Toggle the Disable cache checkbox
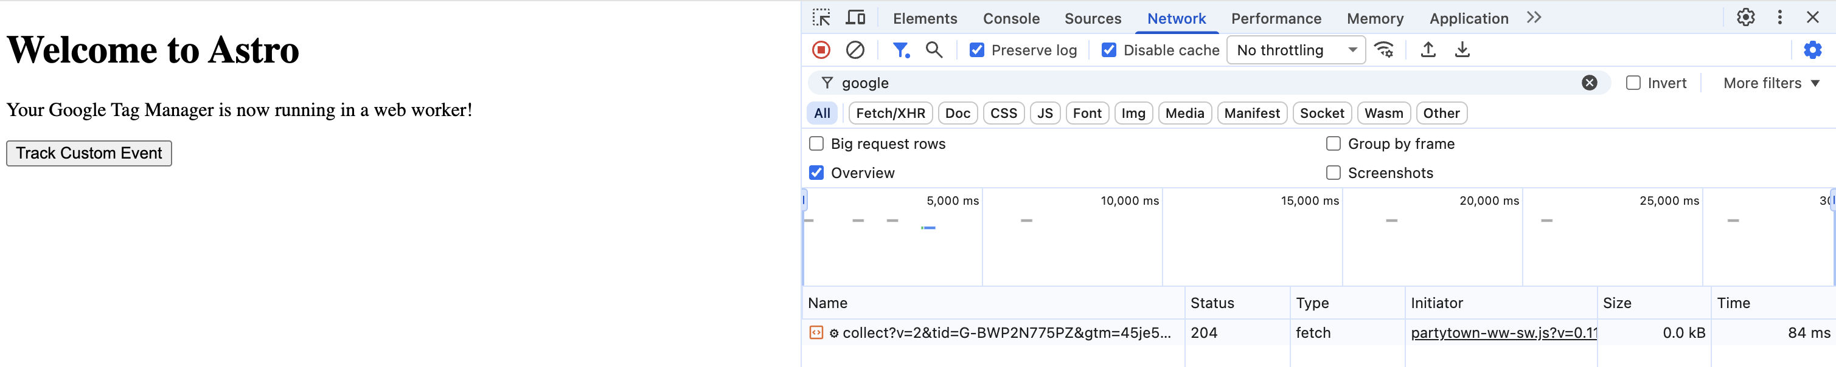1836x367 pixels. tap(1109, 50)
